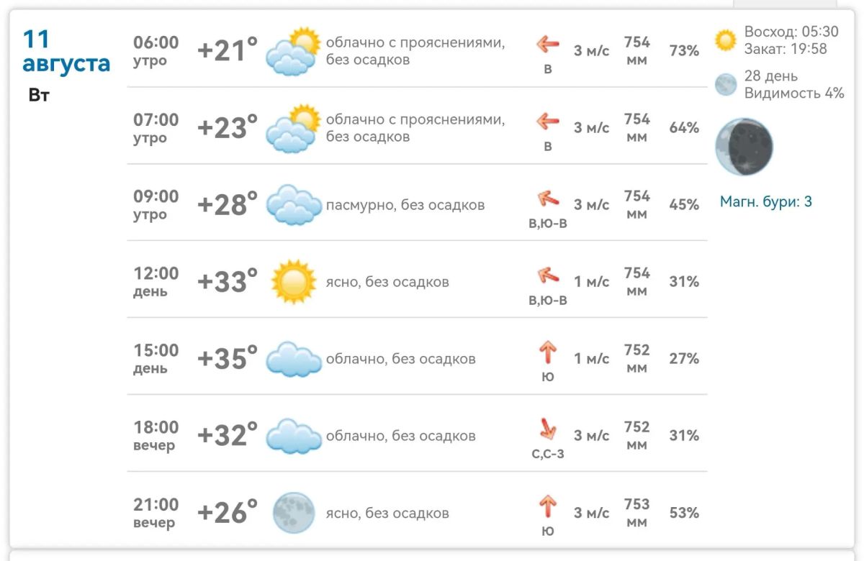Click the east wind arrow at 06:00

point(548,45)
